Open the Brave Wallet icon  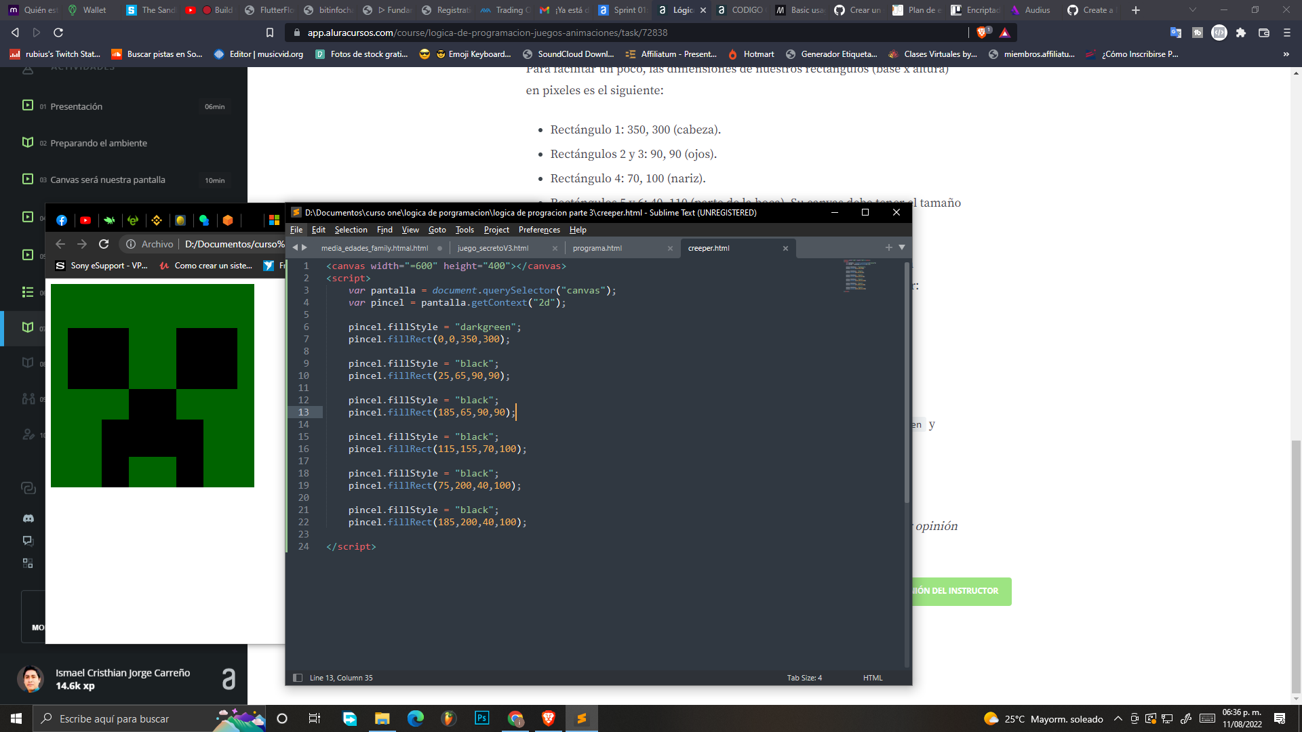pyautogui.click(x=1264, y=33)
